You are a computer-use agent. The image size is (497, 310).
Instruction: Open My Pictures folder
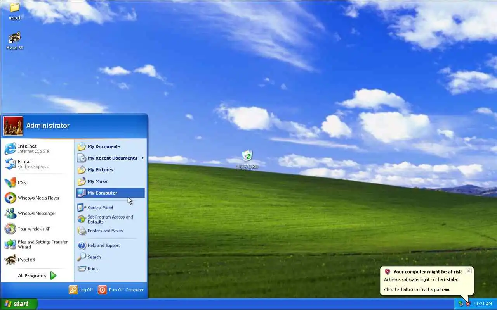tap(111, 170)
